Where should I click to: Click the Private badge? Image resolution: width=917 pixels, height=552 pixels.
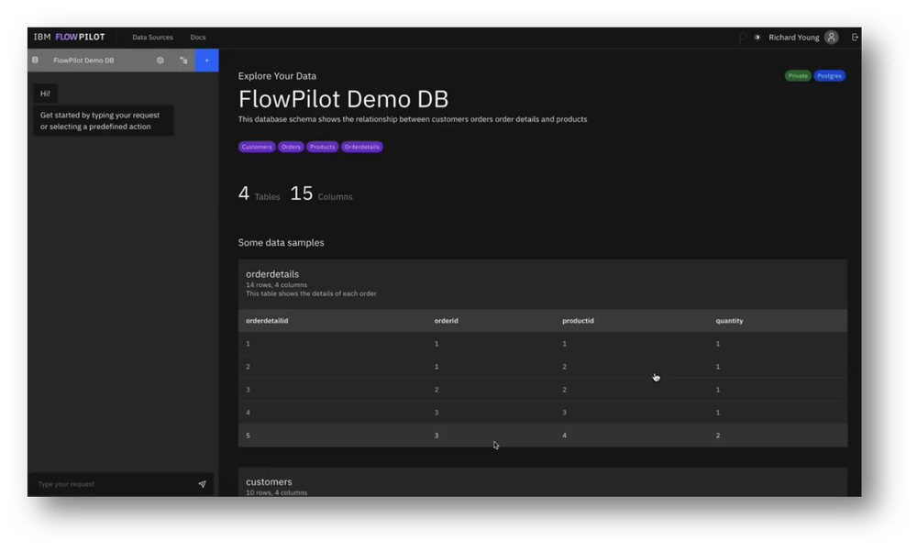tap(798, 76)
